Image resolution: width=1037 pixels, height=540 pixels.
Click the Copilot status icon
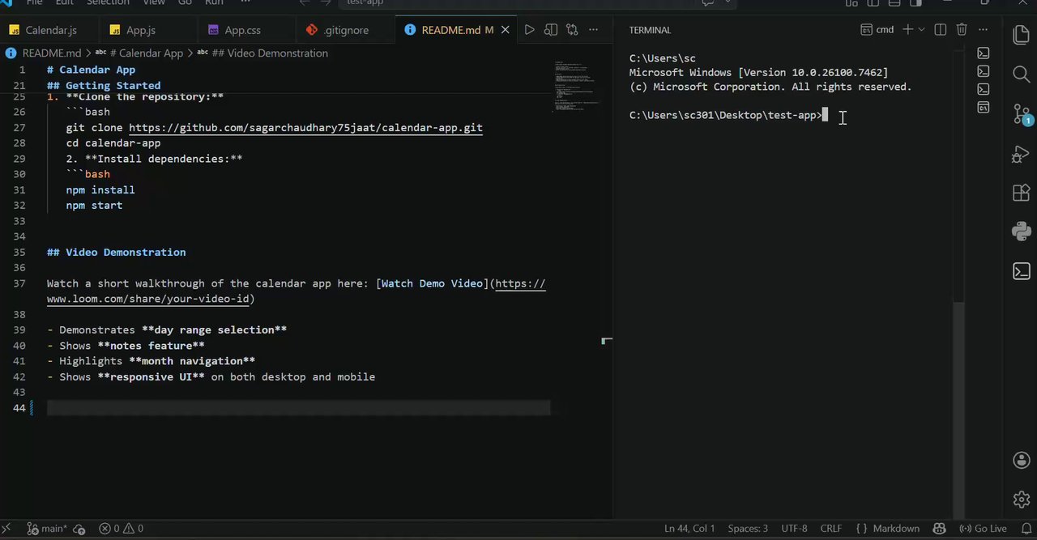939,529
